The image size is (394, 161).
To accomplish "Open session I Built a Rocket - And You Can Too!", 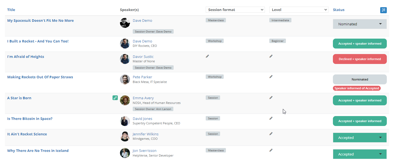I will [x=38, y=41].
